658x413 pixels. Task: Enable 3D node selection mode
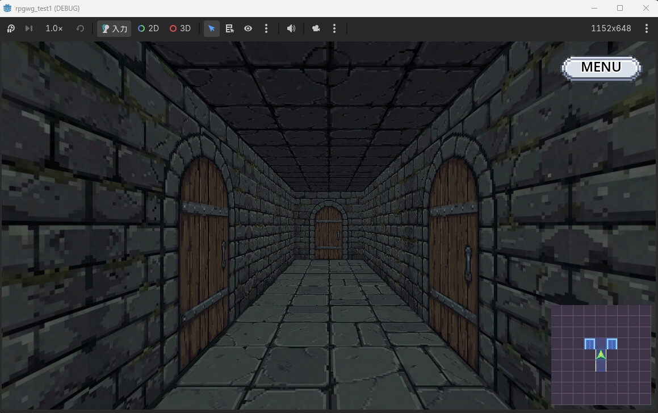(x=180, y=28)
